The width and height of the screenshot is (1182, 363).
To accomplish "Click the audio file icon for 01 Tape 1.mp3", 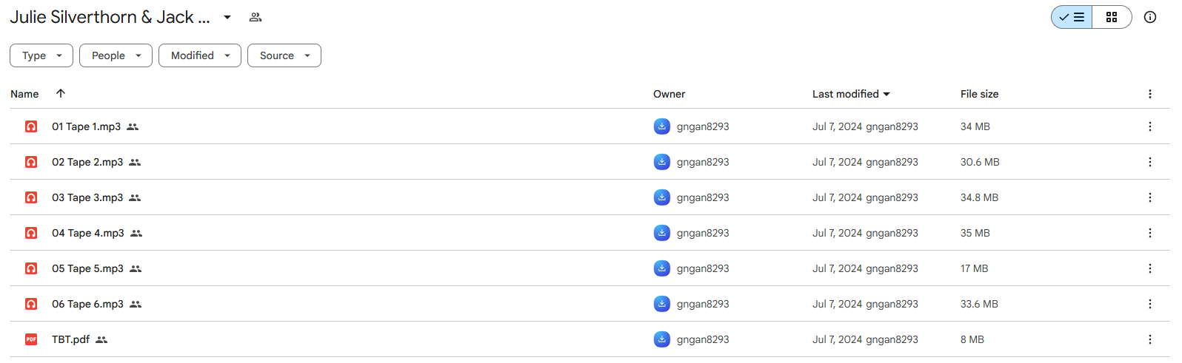I will 31,126.
